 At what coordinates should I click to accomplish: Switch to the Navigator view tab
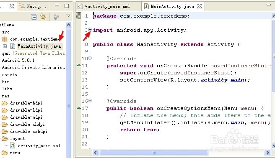[x=33, y=6]
